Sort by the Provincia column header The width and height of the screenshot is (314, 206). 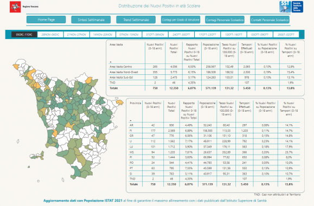136,103
